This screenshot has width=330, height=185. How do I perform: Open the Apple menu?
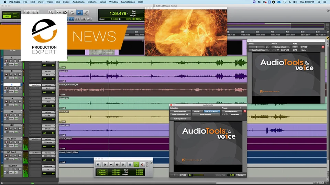(4, 2)
